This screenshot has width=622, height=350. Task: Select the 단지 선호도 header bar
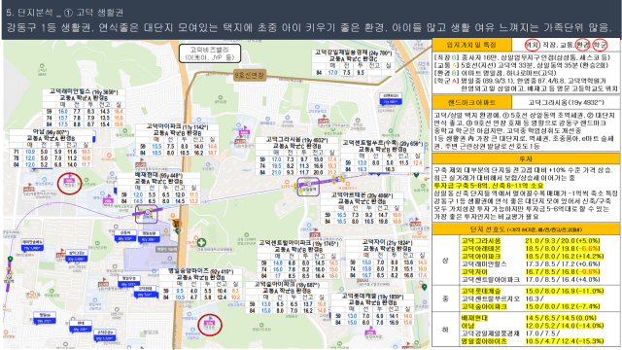(x=526, y=229)
